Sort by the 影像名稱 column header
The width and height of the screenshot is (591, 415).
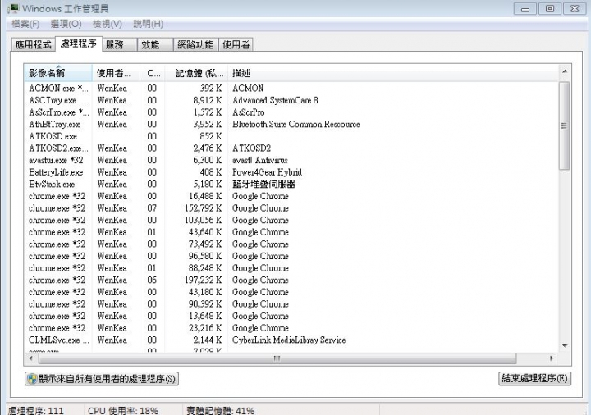[58, 73]
